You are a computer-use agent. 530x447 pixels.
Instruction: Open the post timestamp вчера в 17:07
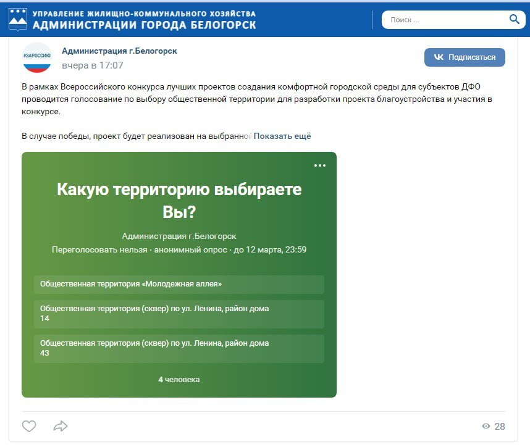point(93,65)
